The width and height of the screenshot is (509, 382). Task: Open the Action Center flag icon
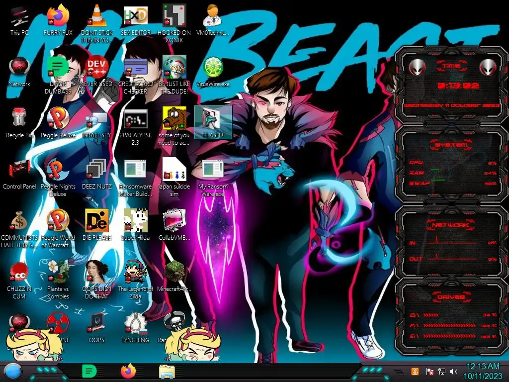click(429, 371)
